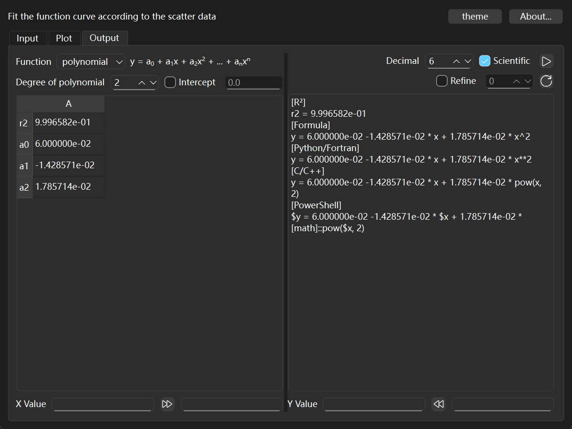Click the result field right of forward arrows
The height and width of the screenshot is (429, 572).
(x=232, y=404)
